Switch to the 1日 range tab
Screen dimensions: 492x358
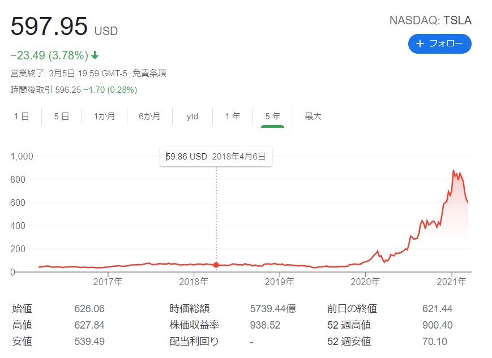[x=22, y=117]
